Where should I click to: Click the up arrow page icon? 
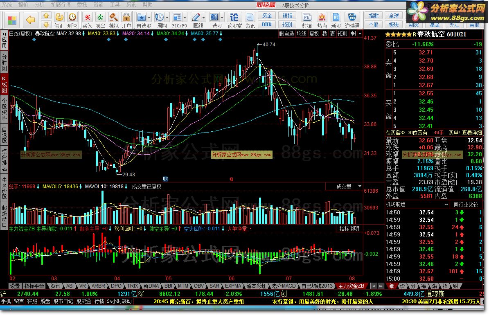point(46,16)
